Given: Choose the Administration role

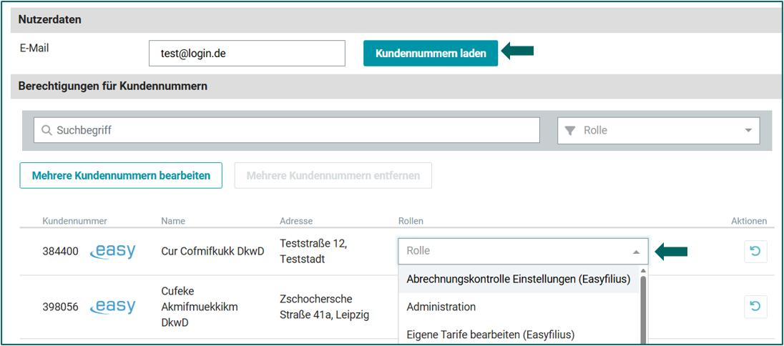Looking at the screenshot, I should pos(441,307).
